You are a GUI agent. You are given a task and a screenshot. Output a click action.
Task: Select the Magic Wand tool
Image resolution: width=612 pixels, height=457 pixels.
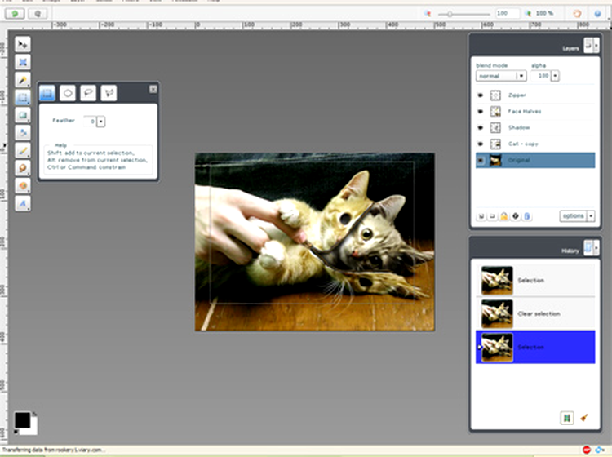point(23,80)
